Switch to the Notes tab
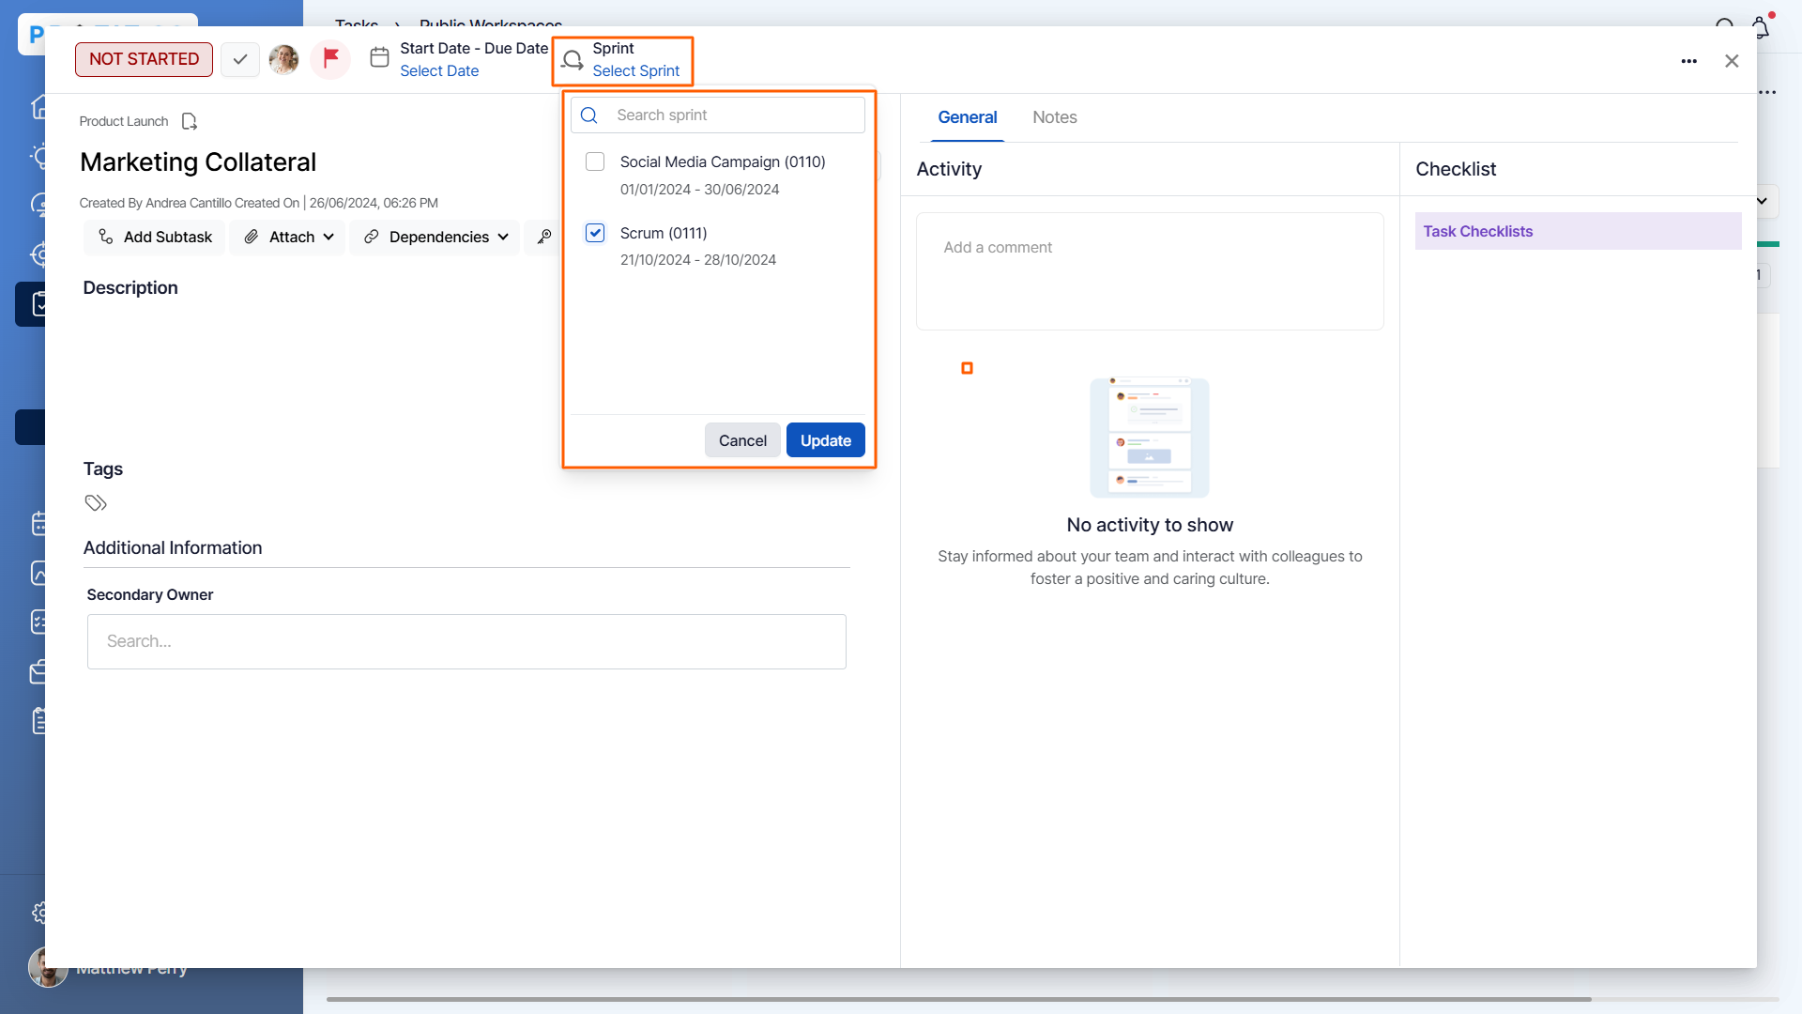The width and height of the screenshot is (1802, 1014). click(1054, 117)
